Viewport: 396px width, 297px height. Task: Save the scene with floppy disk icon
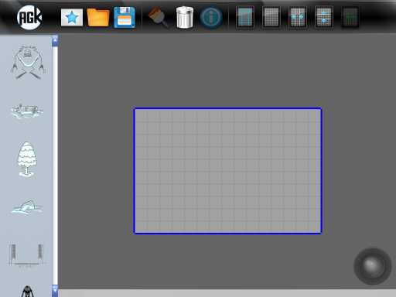pyautogui.click(x=125, y=17)
